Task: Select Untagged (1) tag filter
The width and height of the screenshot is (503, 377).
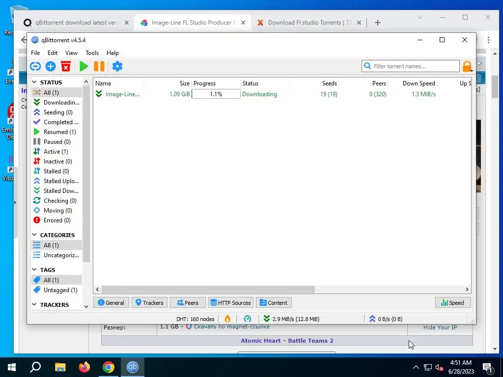Action: coord(56,290)
